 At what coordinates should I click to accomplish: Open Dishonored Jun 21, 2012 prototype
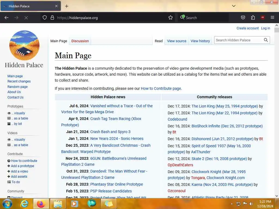pyautogui.click(x=222, y=139)
